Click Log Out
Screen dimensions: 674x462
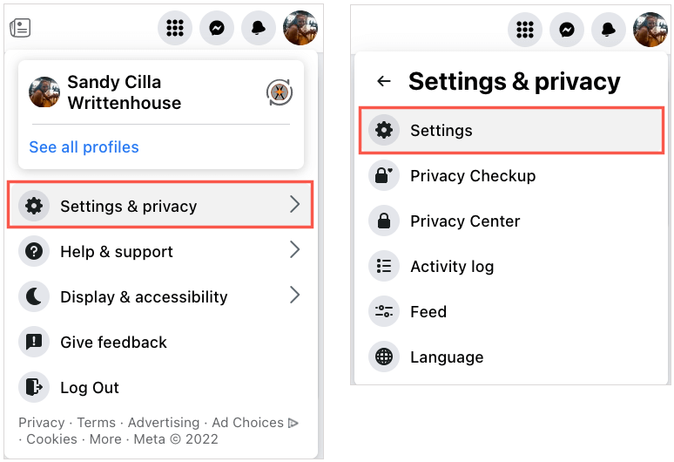(x=89, y=387)
